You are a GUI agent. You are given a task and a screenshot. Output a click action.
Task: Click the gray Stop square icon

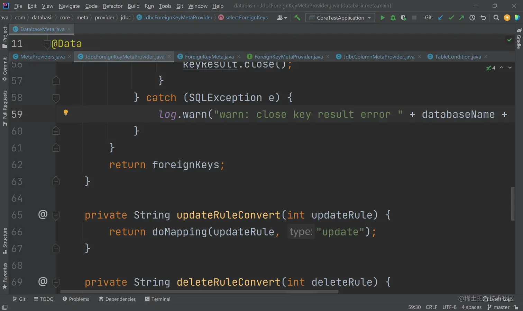414,18
